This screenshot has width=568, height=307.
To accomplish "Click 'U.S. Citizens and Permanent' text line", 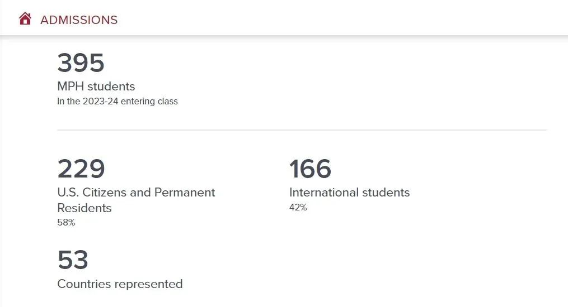I will (x=136, y=193).
